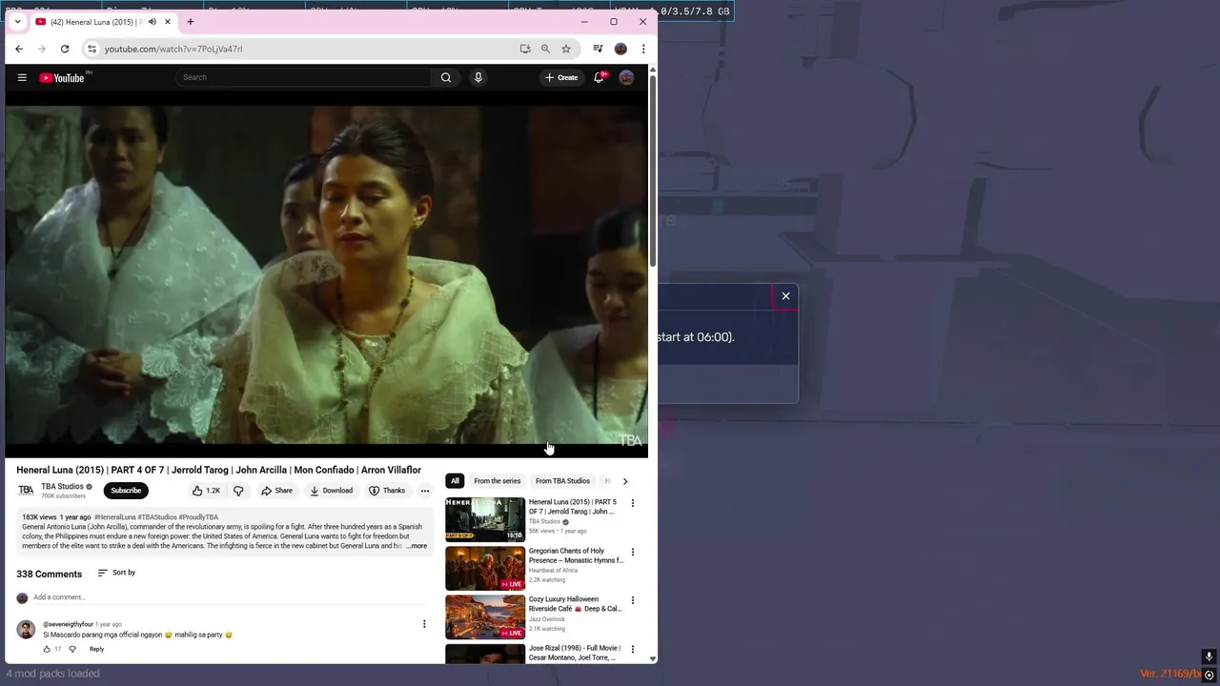Click the browser page vertical scrollbar
The image size is (1220, 686).
pyautogui.click(x=653, y=171)
